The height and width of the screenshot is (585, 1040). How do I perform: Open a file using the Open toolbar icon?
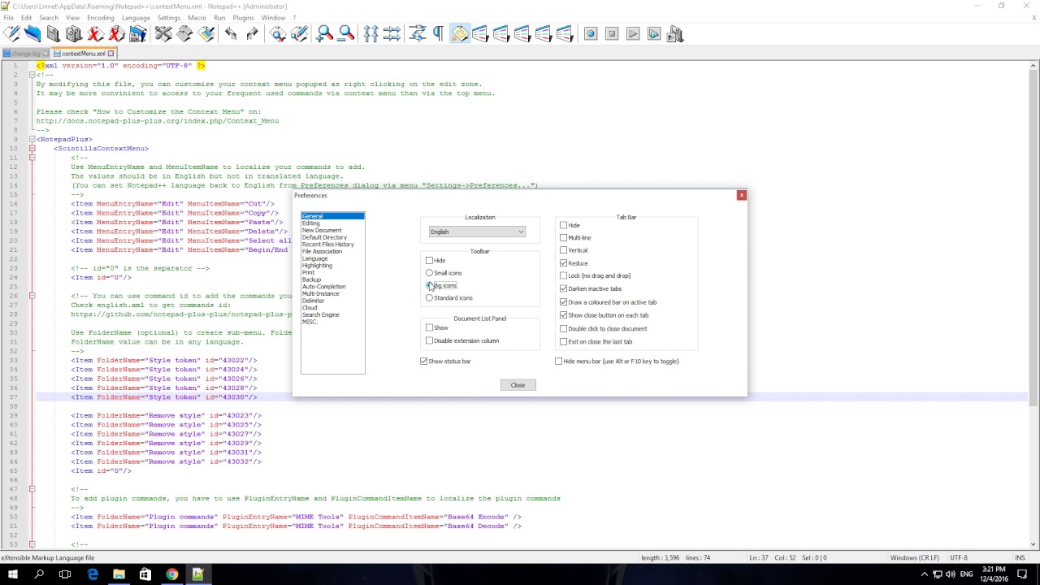pyautogui.click(x=32, y=33)
